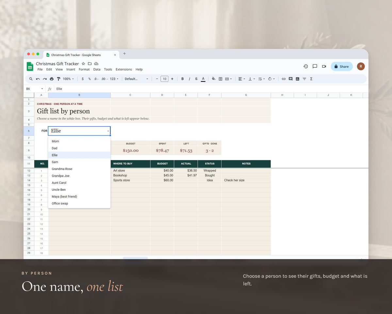Image resolution: width=392 pixels, height=314 pixels.
Task: Format cell as currency with $ icon
Action: 83,79
